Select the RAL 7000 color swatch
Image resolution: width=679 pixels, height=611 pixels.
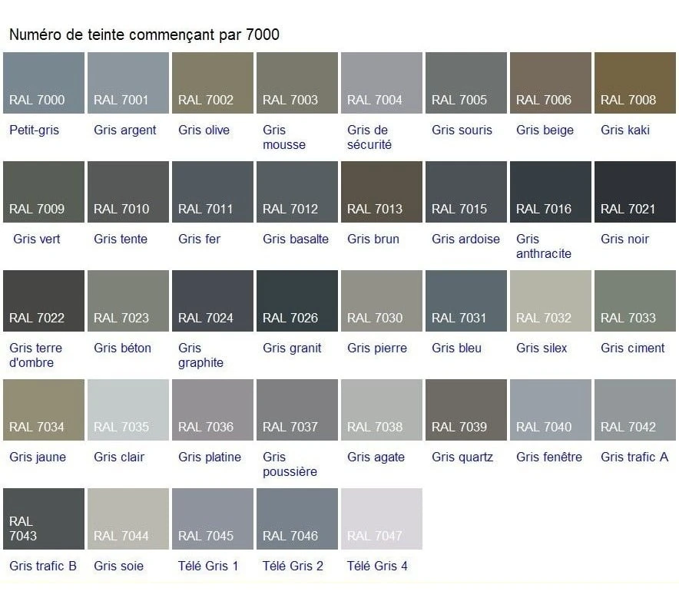(44, 83)
